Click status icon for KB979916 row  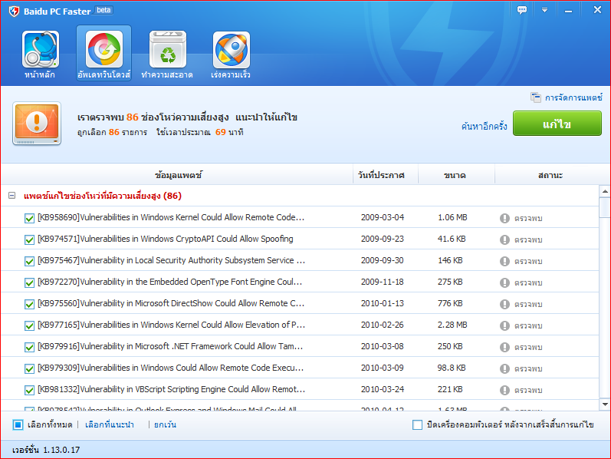504,347
